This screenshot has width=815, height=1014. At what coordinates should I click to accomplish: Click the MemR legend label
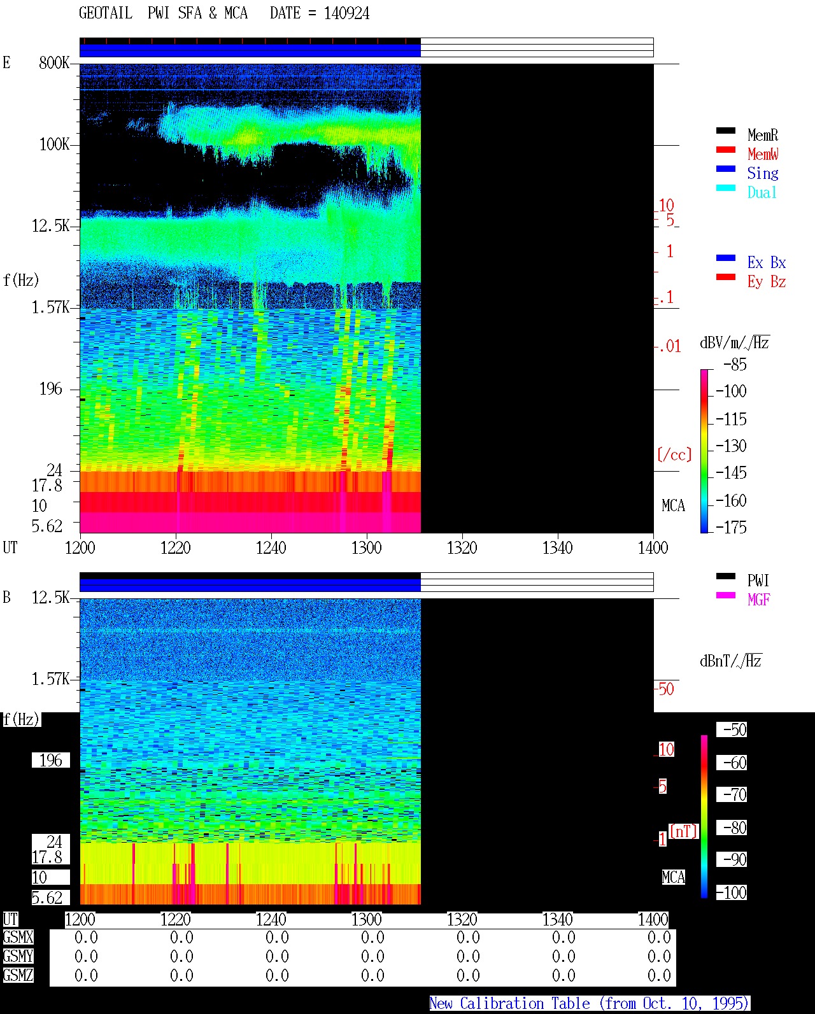(x=763, y=135)
